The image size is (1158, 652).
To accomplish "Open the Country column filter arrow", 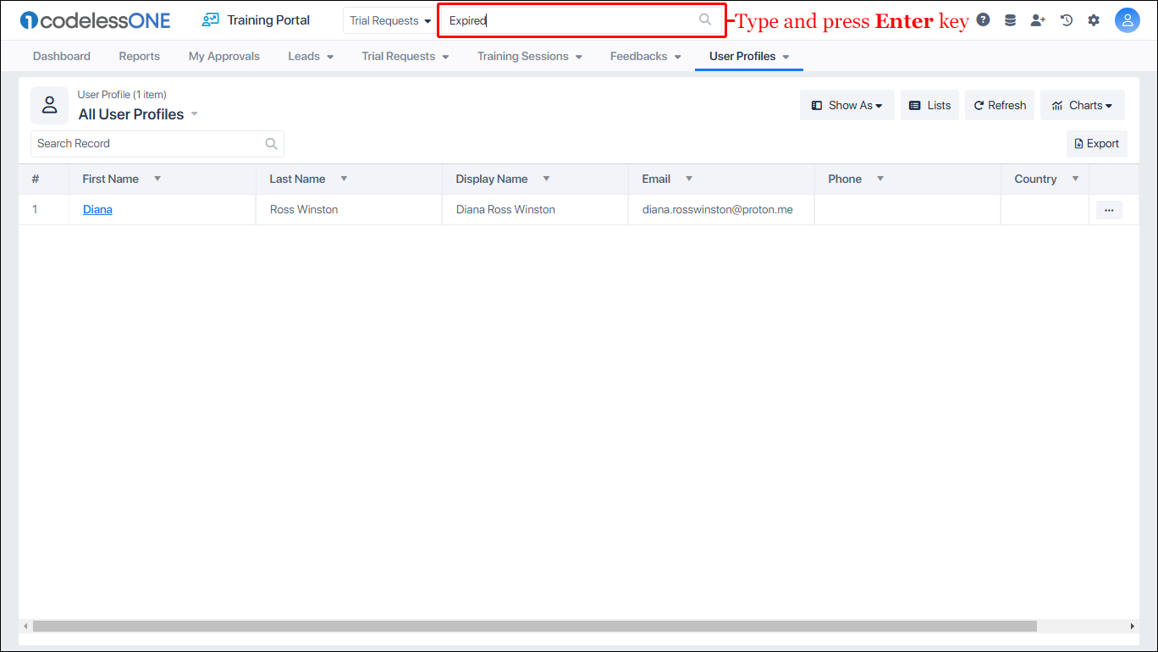I will [x=1076, y=179].
